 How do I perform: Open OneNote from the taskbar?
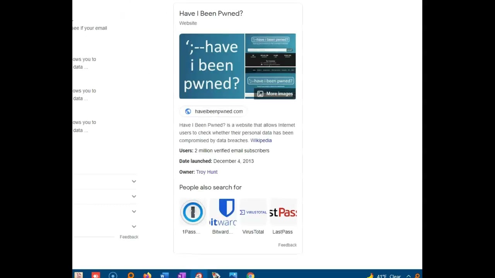(181, 275)
